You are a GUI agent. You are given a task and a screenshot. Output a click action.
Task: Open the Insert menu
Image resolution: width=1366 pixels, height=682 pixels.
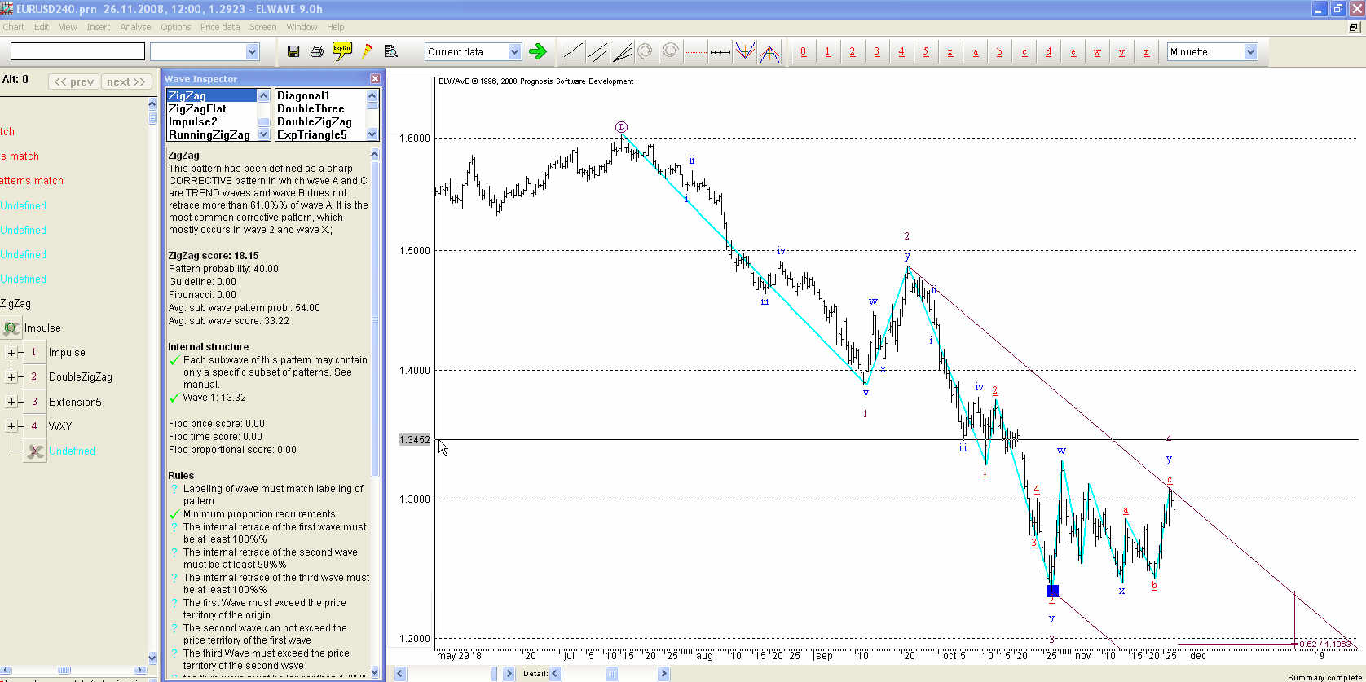pos(99,27)
